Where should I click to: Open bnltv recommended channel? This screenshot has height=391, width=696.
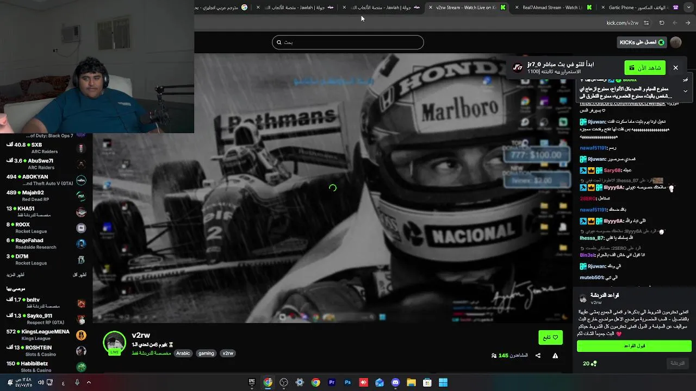tap(46, 303)
